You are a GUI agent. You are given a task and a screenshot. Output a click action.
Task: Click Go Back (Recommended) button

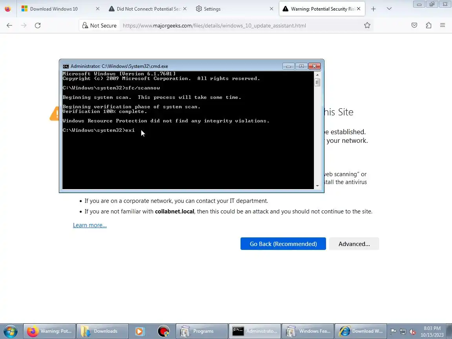point(283,244)
